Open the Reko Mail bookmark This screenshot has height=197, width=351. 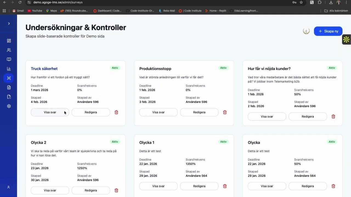point(167,11)
